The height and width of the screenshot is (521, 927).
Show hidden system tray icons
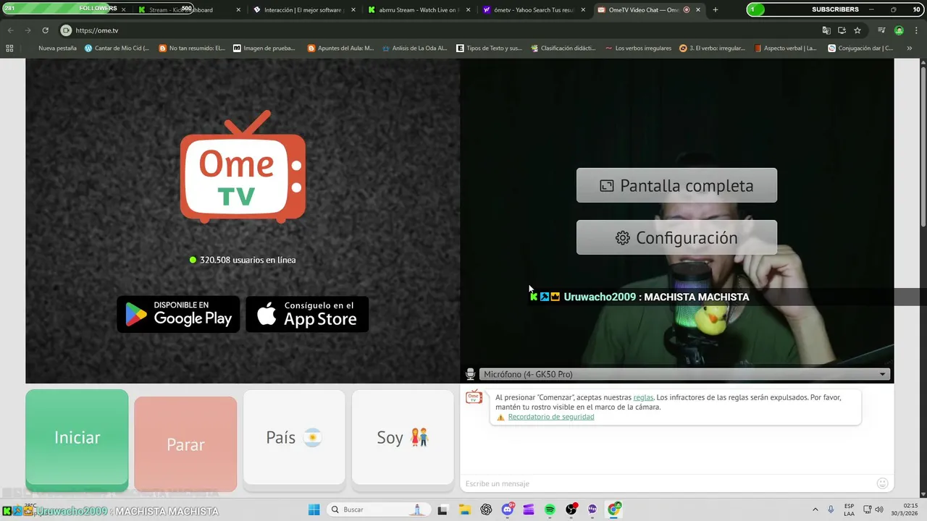point(815,509)
